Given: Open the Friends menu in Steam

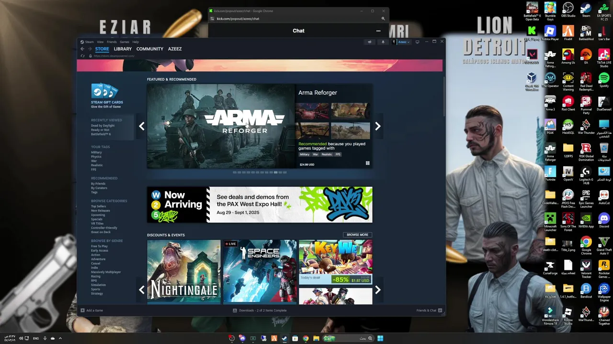Looking at the screenshot, I should [x=112, y=42].
